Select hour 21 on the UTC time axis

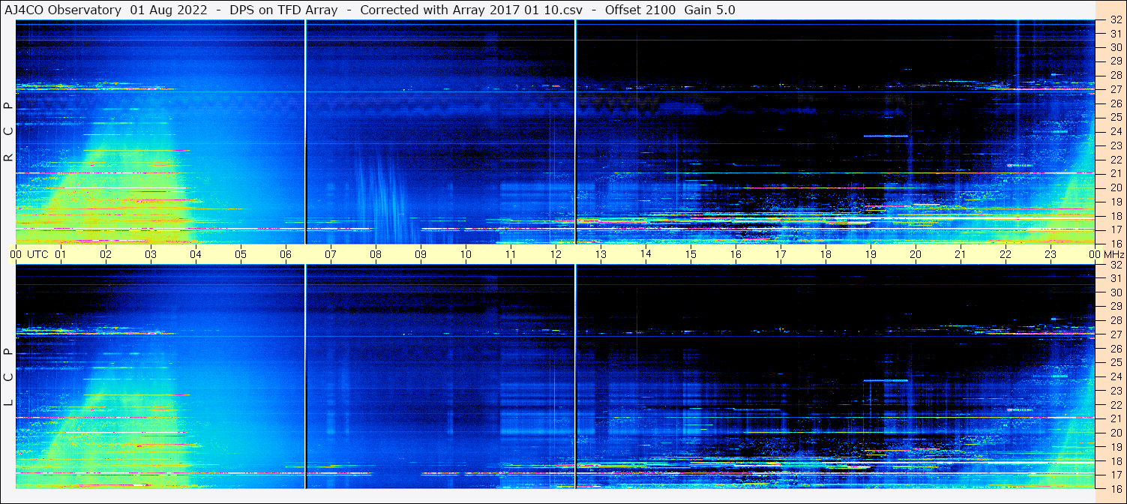[x=961, y=254]
